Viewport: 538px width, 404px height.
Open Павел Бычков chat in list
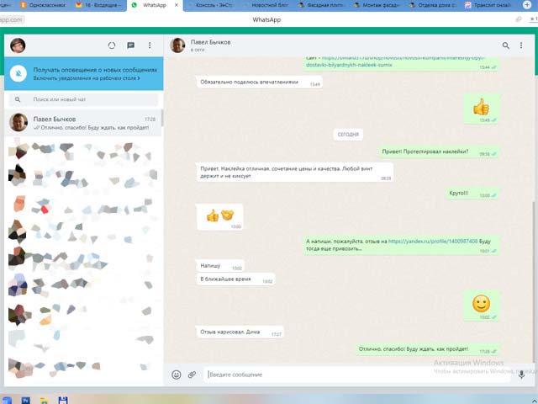tap(82, 123)
